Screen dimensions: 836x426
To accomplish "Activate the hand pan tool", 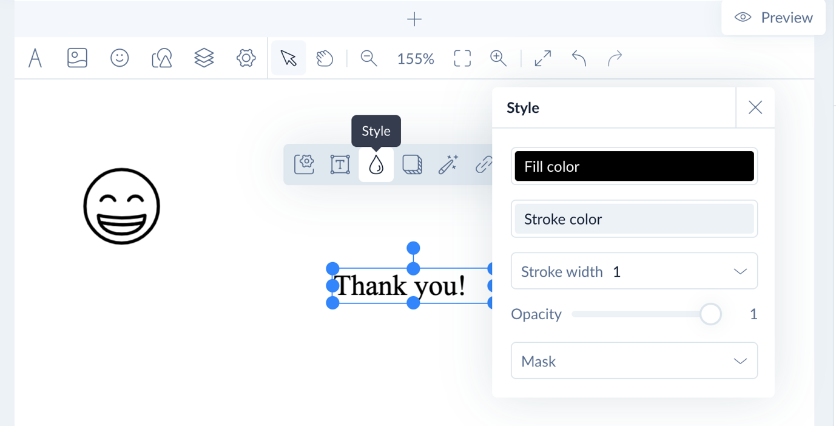I will (x=325, y=58).
